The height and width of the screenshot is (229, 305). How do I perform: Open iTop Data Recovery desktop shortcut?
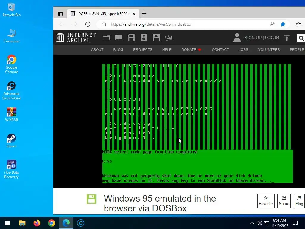(x=12, y=169)
